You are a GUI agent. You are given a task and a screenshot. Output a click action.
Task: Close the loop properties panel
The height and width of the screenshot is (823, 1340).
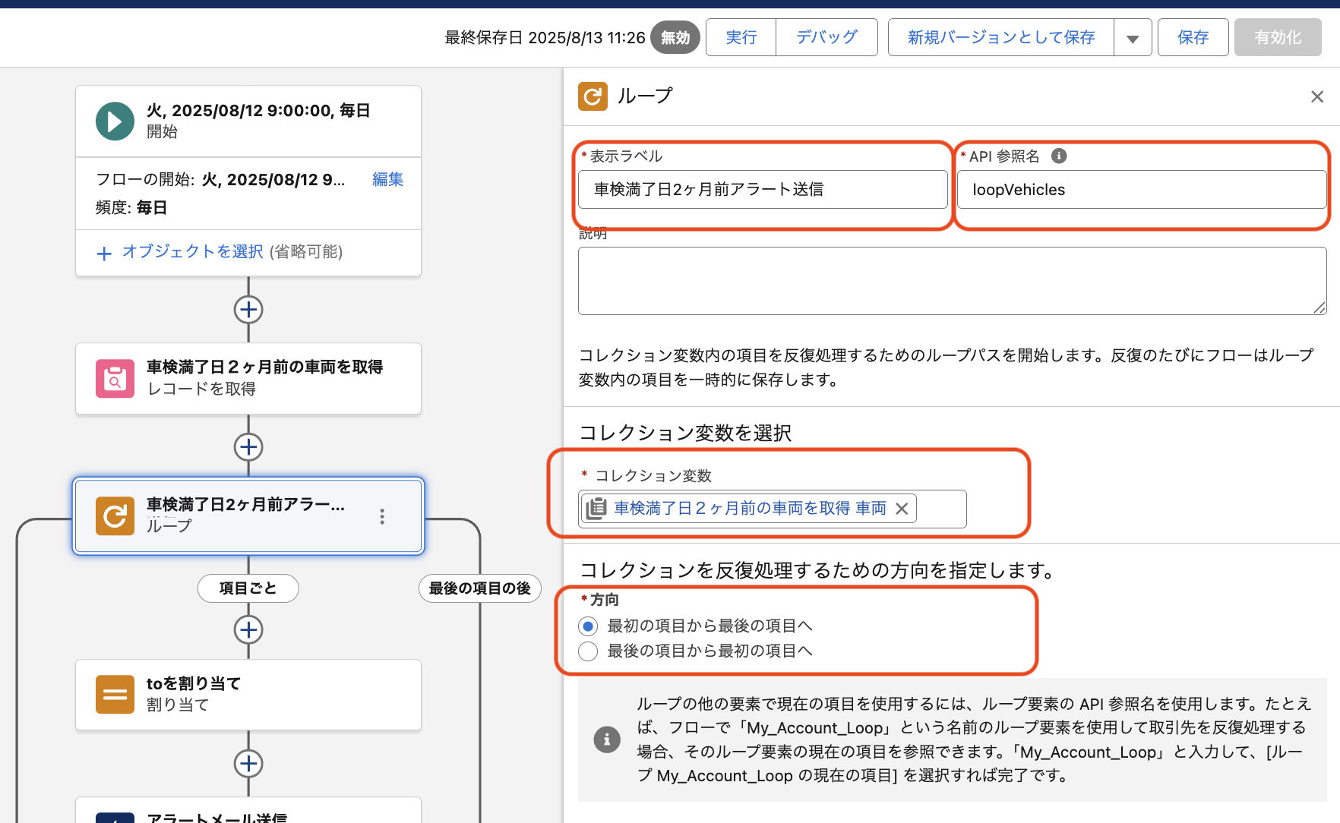[x=1317, y=96]
